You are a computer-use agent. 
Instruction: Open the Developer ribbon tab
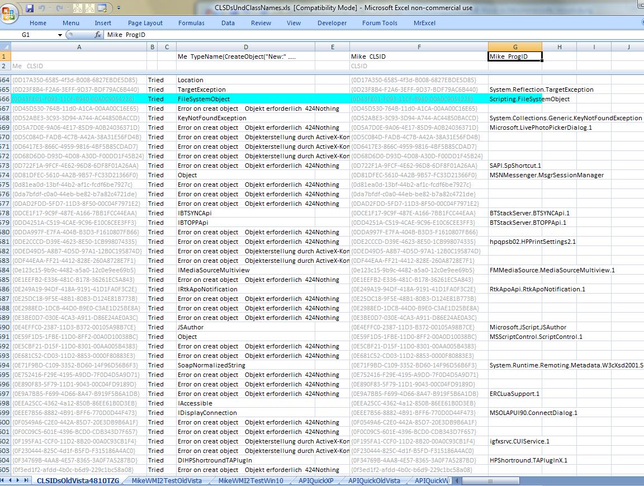coord(332,23)
